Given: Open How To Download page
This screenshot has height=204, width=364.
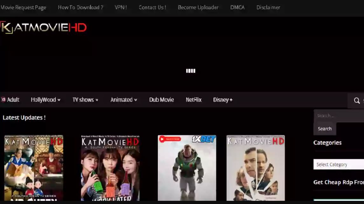Looking at the screenshot, I should point(80,7).
